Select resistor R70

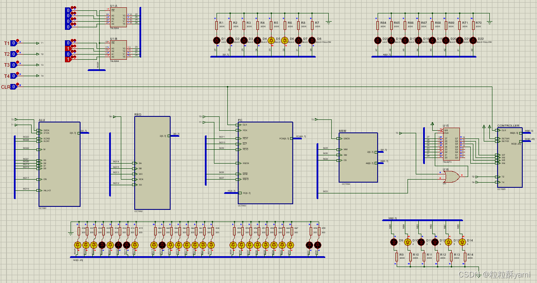click(x=473, y=25)
